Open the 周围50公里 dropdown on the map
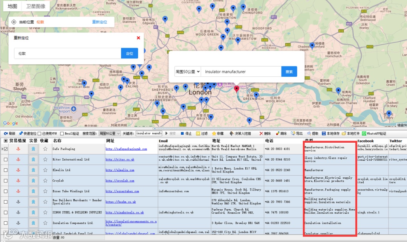The width and height of the screenshot is (407, 242). click(188, 72)
